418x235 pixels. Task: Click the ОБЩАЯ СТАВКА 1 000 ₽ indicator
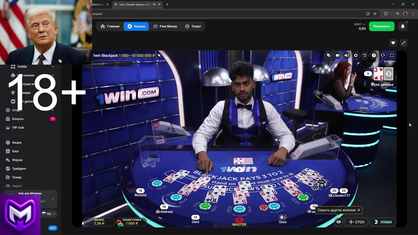[132, 222]
